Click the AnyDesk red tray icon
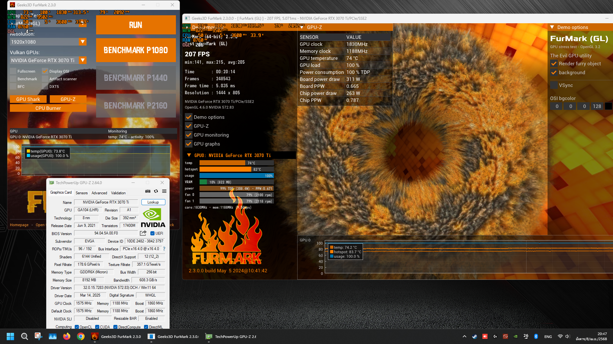Screen dimensions: 613x344 click(x=485, y=336)
